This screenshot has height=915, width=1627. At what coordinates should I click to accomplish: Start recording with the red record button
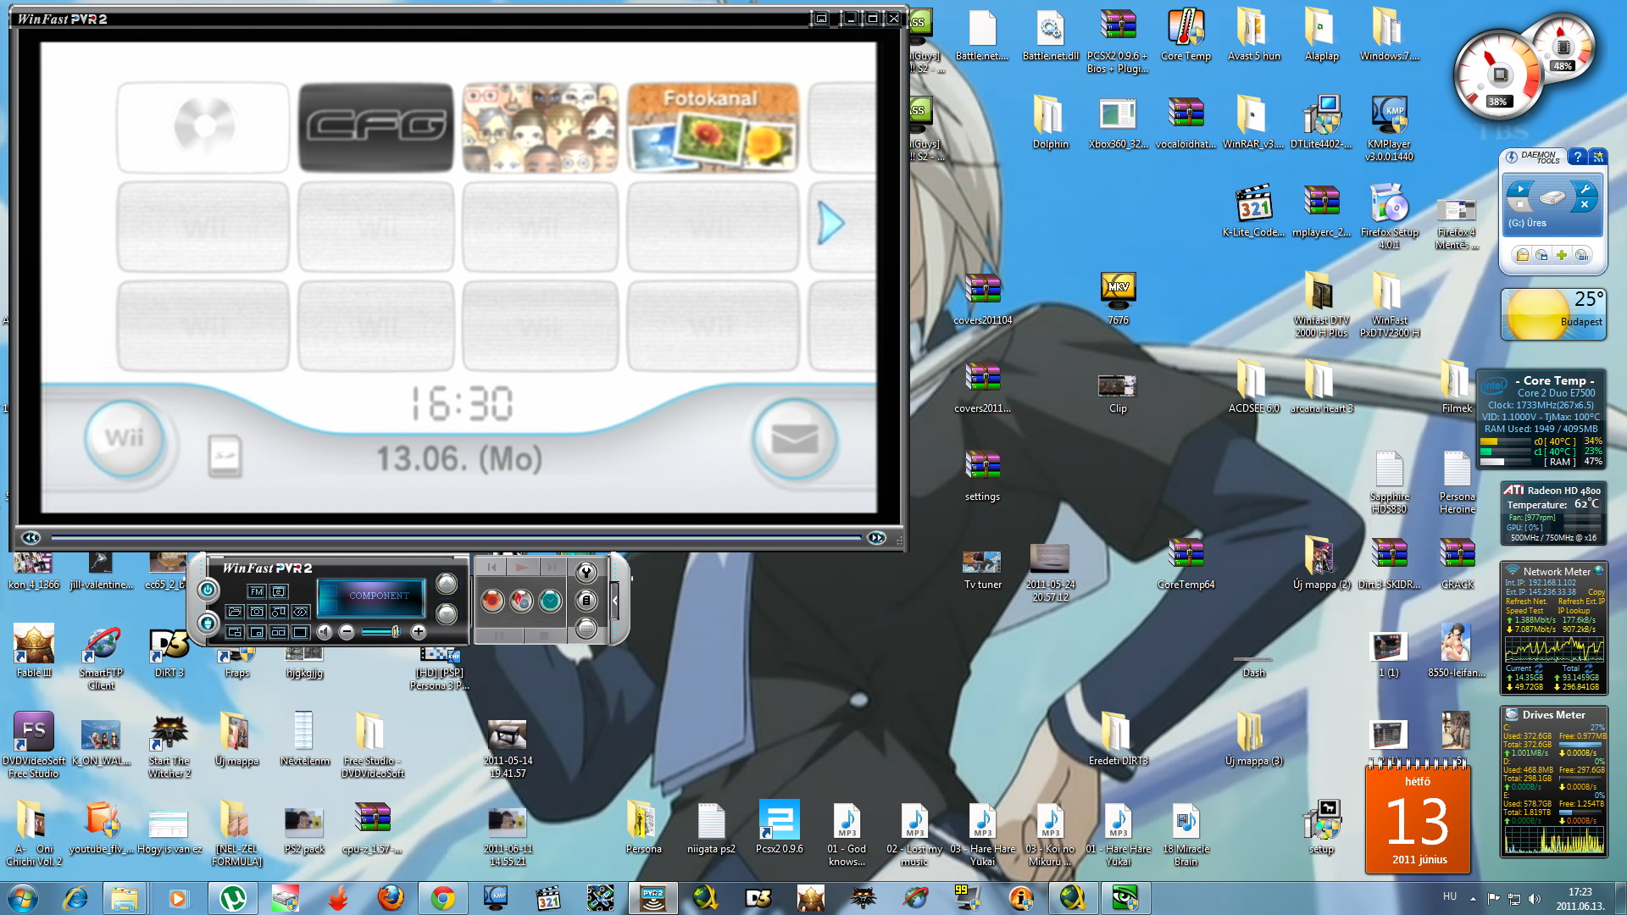coord(492,601)
